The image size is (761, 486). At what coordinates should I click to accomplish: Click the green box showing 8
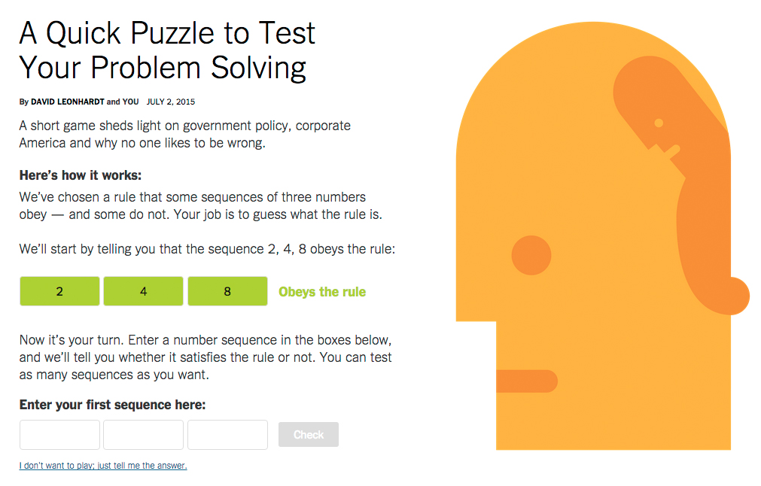227,291
